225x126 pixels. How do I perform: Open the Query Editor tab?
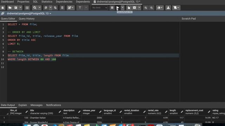point(8,19)
